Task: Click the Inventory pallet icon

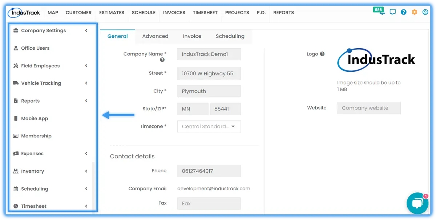Action: [x=16, y=171]
